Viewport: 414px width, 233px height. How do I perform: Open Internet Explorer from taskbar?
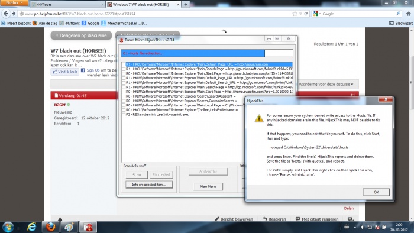(x=32, y=227)
